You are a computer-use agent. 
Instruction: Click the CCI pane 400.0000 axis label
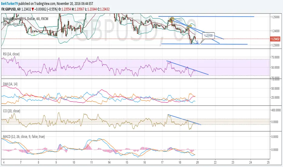(x=276, y=110)
